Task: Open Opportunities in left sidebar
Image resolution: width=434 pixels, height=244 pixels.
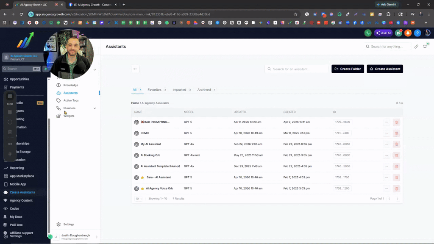Action: tap(19, 79)
